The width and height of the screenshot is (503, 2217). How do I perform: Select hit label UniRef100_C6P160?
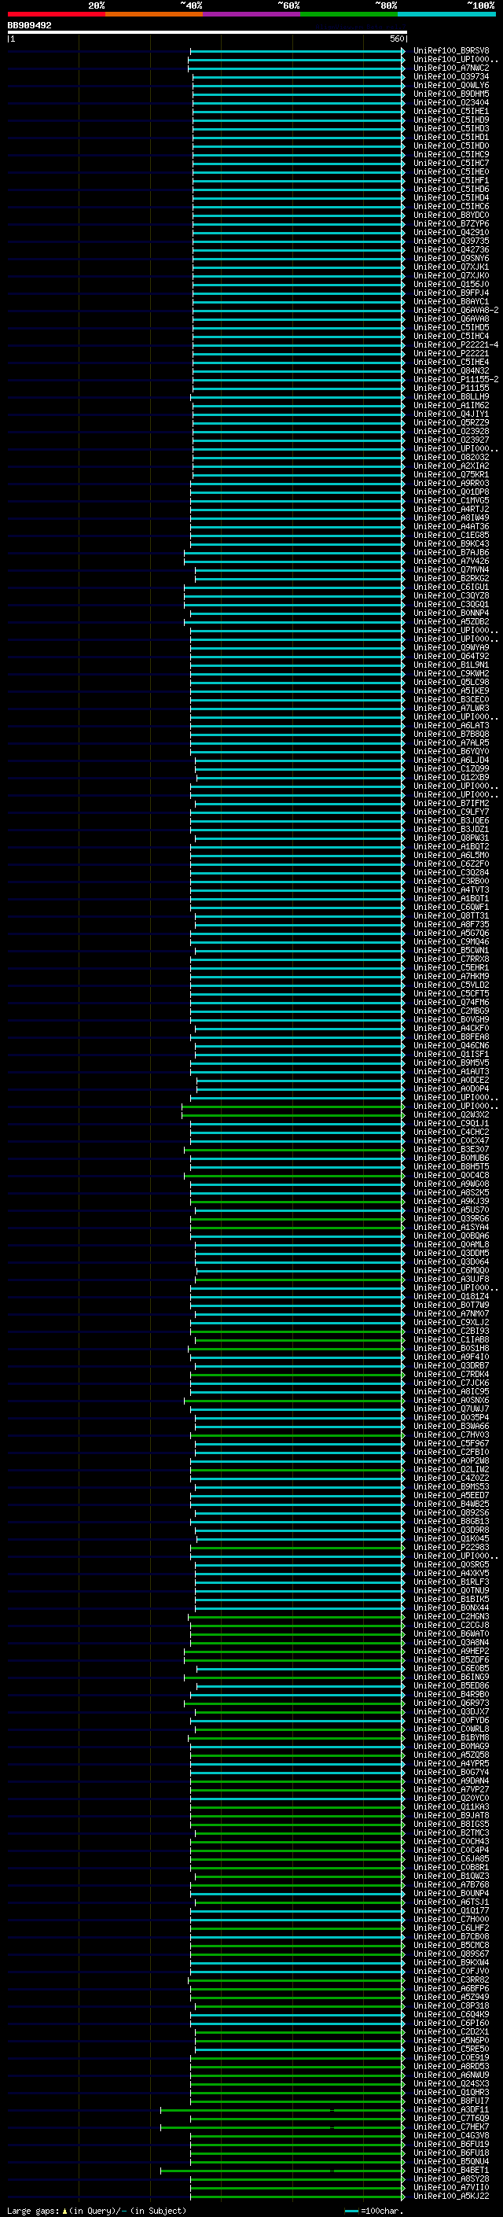tap(450, 2023)
